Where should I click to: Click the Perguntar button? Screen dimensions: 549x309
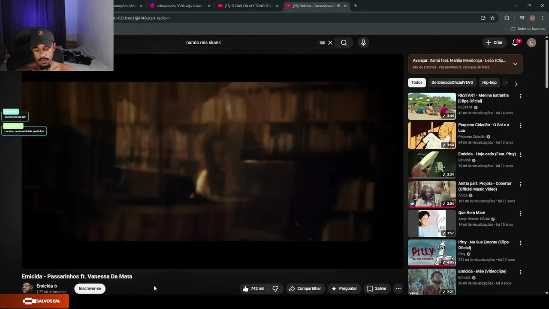click(344, 288)
